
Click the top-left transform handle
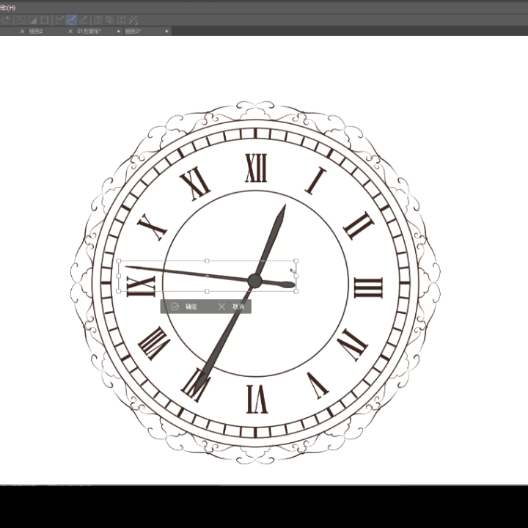(119, 260)
